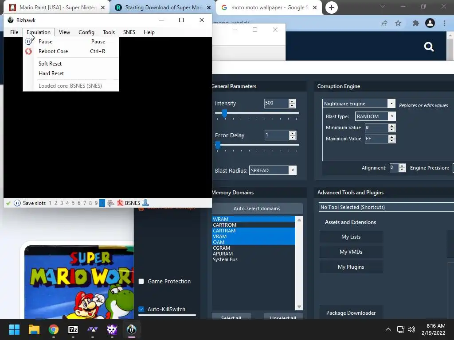The image size is (454, 340).
Task: Open the View menu in Bizhawk
Action: point(64,32)
